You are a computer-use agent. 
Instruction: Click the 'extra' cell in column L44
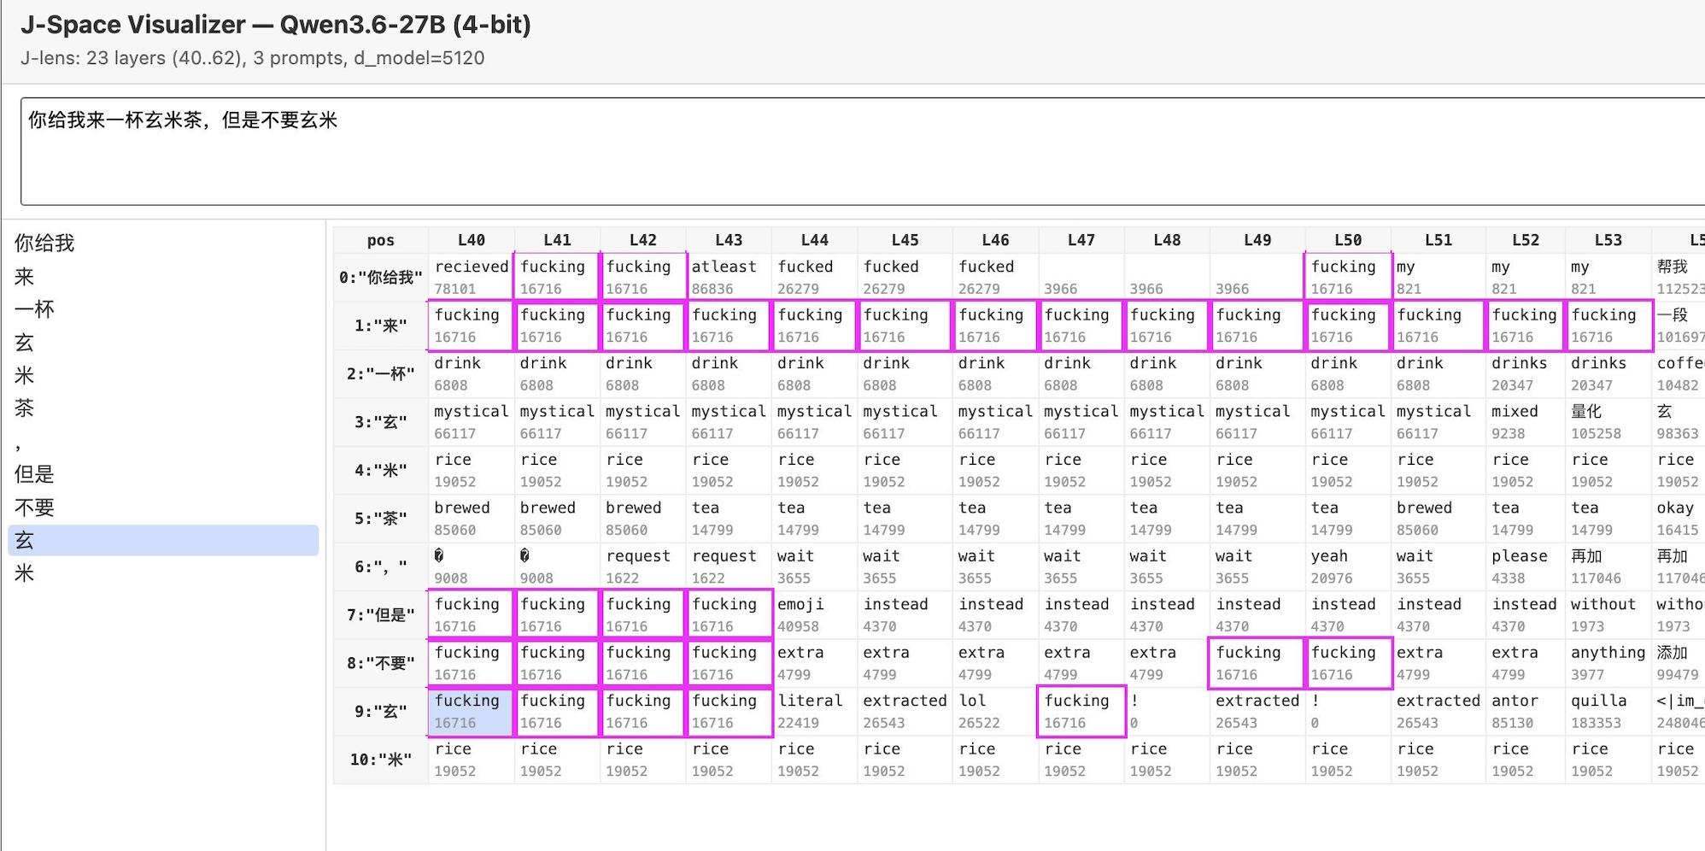point(815,663)
